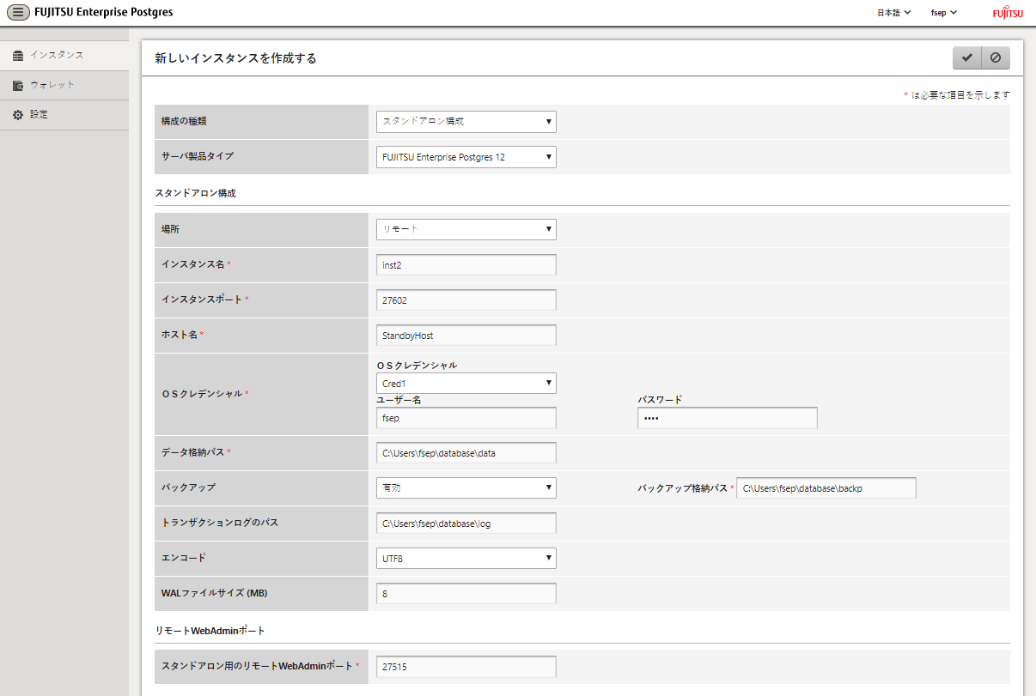Expand the サーバ製品タイプ dropdown
The image size is (1036, 696).
(466, 157)
